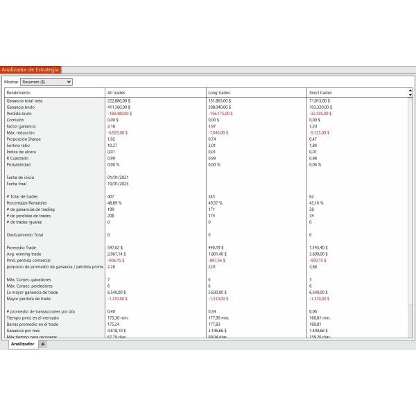
Task: Select the Ganancia por mes row label
Action: (22, 331)
